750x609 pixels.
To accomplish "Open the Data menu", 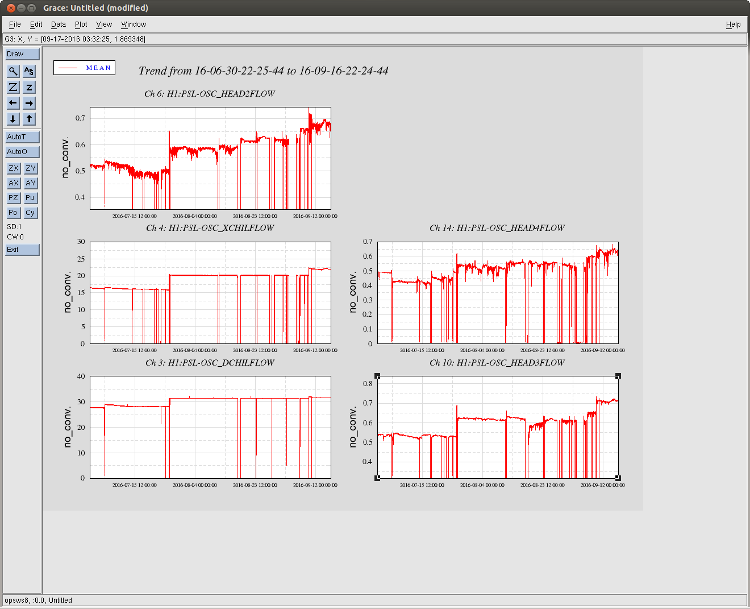I will [59, 24].
